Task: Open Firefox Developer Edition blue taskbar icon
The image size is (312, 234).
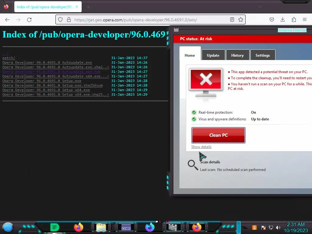Action: [x=150, y=227]
